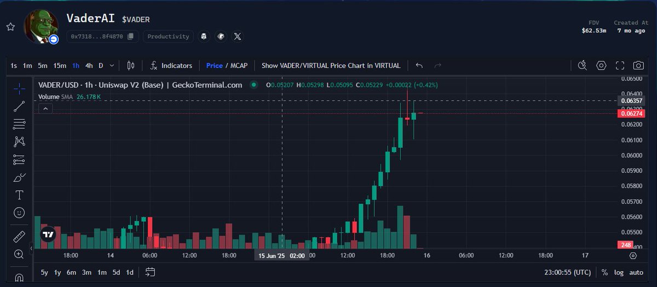Select the brush drawing tool

click(19, 177)
